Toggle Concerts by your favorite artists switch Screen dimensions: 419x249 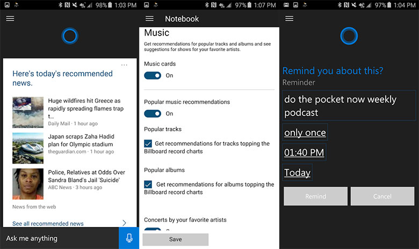[x=153, y=229]
